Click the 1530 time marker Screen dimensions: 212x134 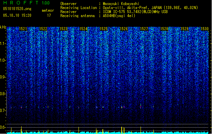pos(205,29)
